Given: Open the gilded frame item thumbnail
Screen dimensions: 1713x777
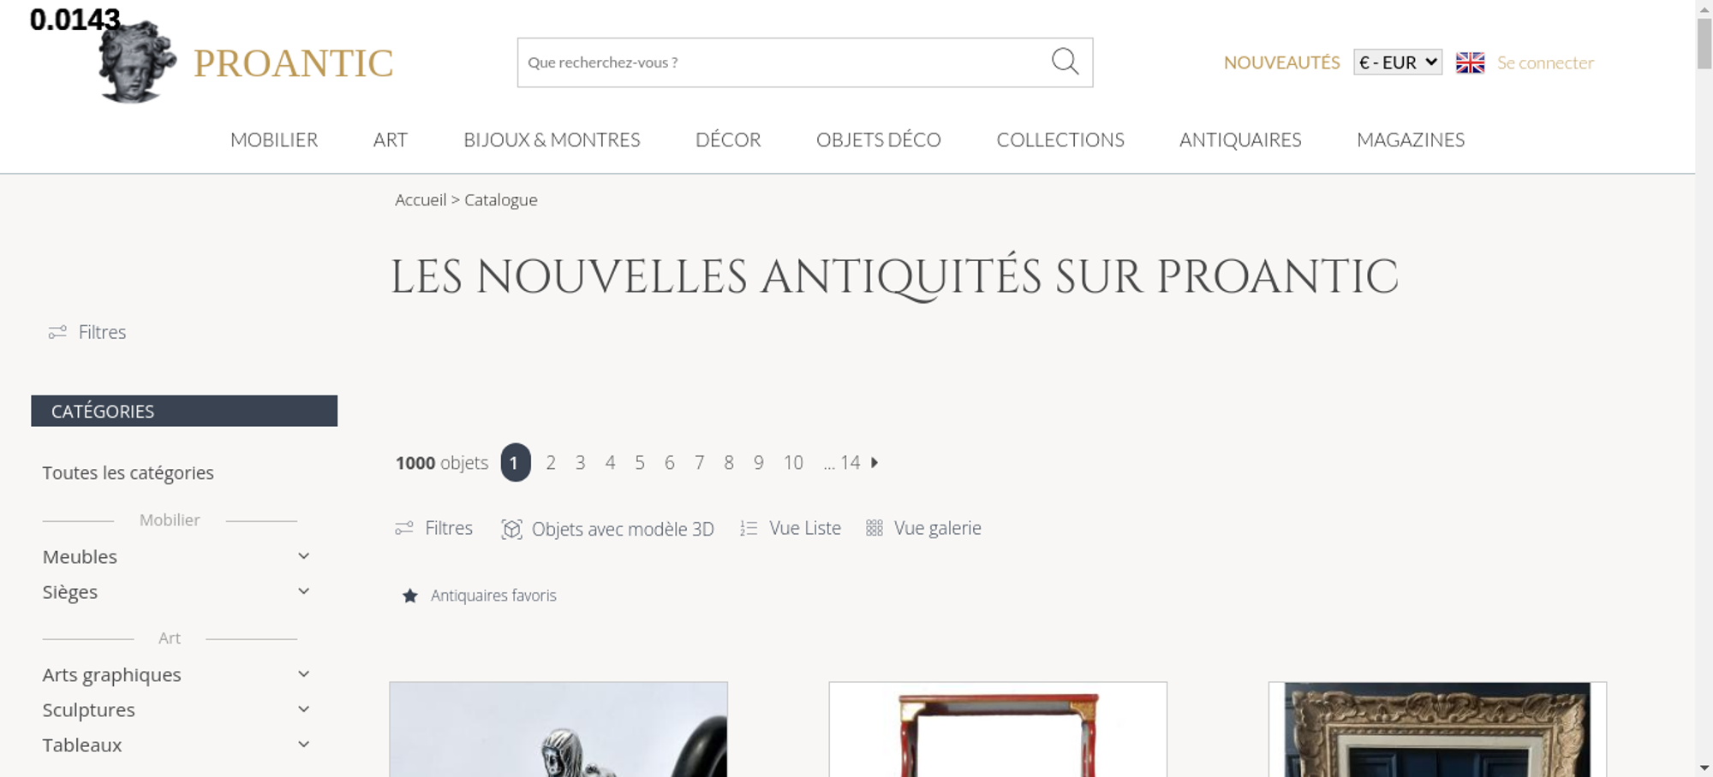Looking at the screenshot, I should pos(1437,729).
